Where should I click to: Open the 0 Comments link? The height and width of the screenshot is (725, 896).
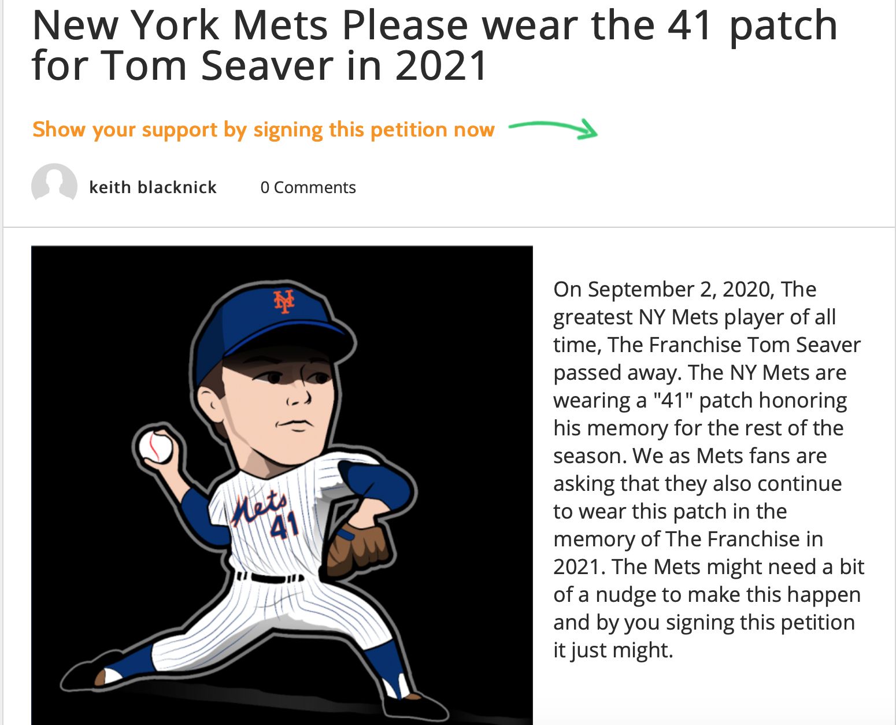click(308, 187)
